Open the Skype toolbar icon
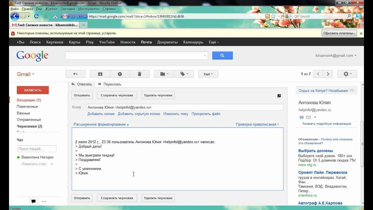This screenshot has height=210, width=373. tap(359, 16)
